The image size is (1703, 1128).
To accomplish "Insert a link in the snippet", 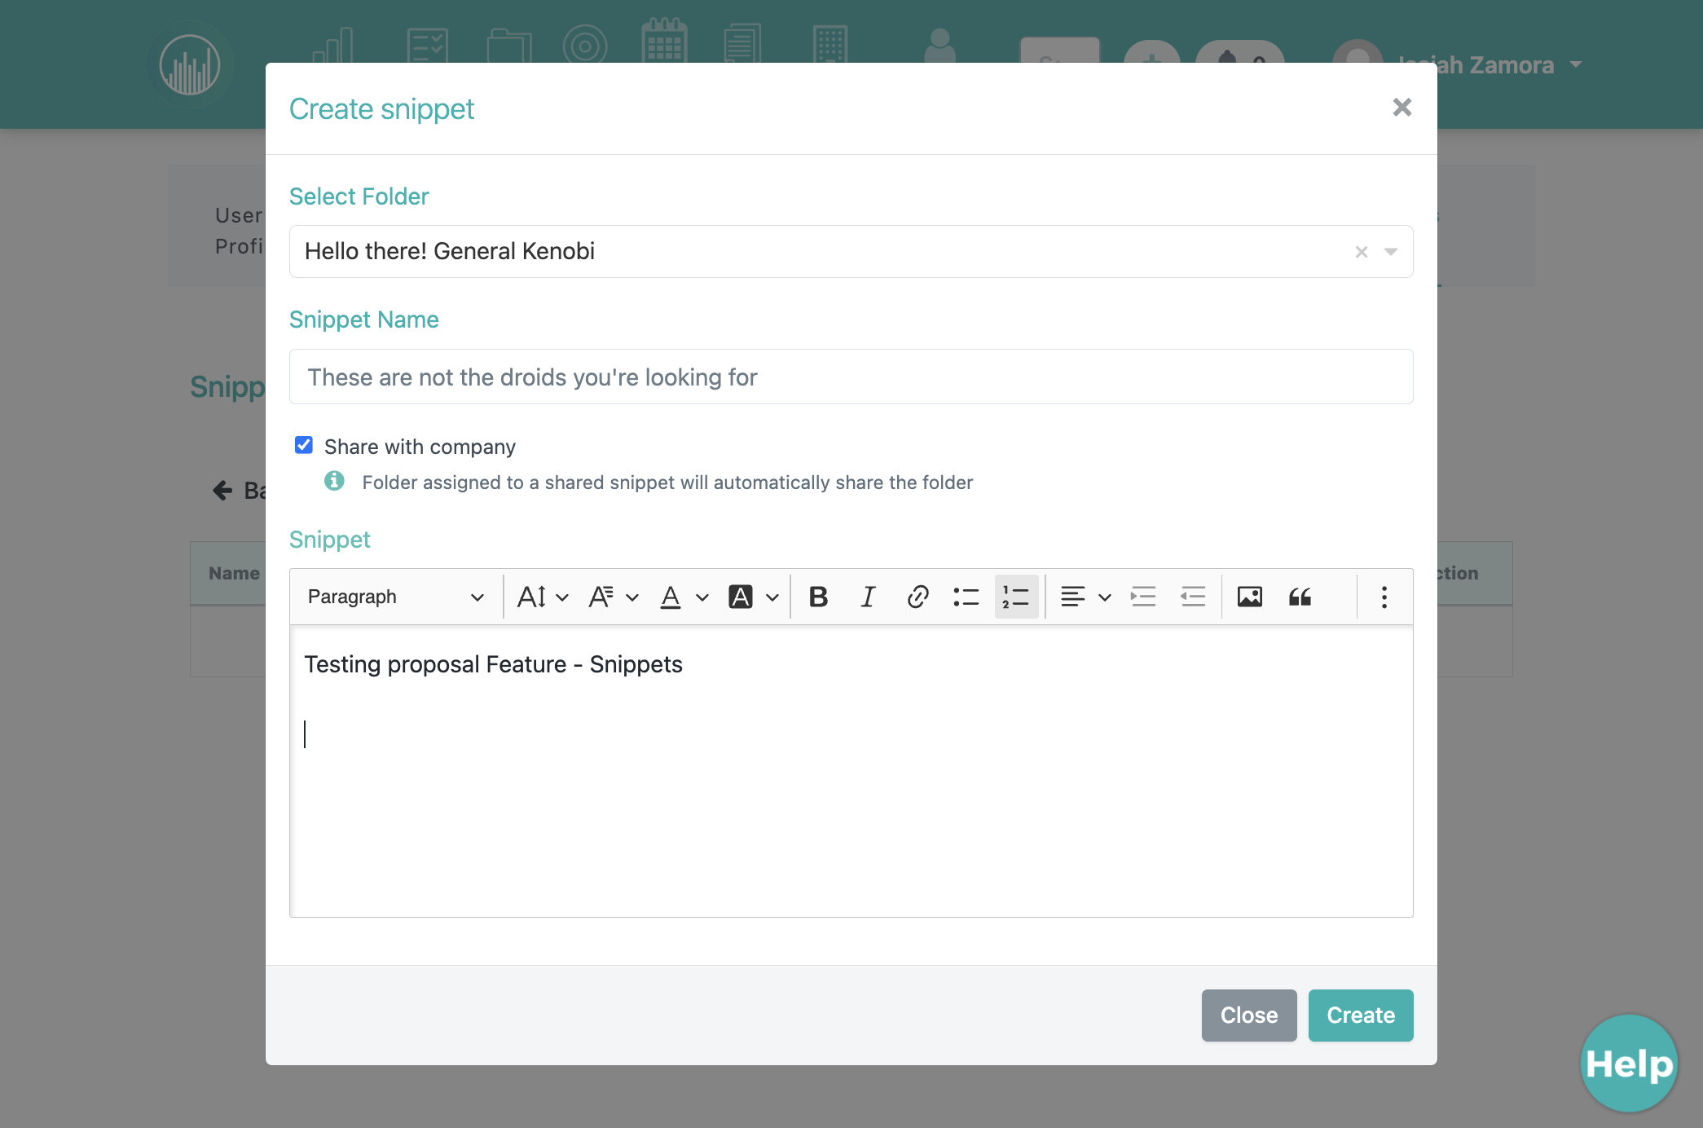I will (x=918, y=597).
